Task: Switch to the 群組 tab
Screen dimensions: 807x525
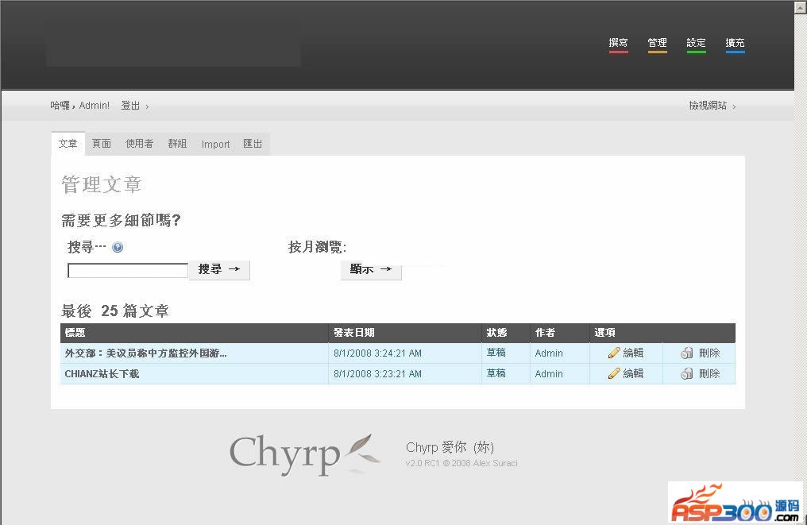Action: pos(178,144)
